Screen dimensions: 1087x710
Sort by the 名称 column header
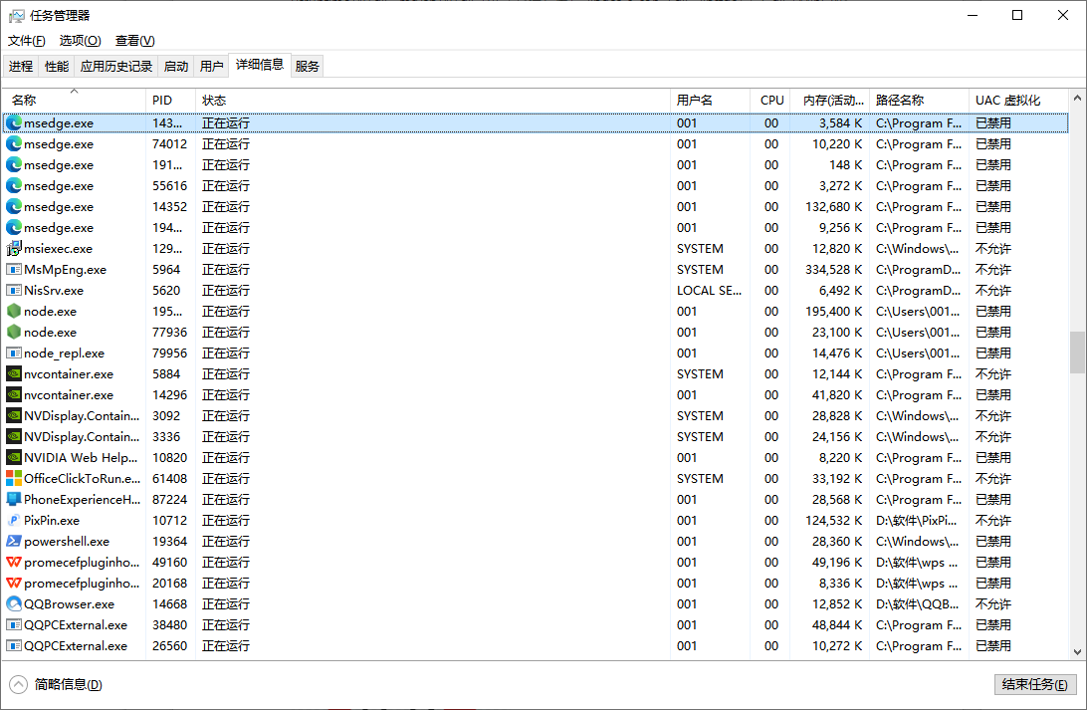pyautogui.click(x=75, y=100)
